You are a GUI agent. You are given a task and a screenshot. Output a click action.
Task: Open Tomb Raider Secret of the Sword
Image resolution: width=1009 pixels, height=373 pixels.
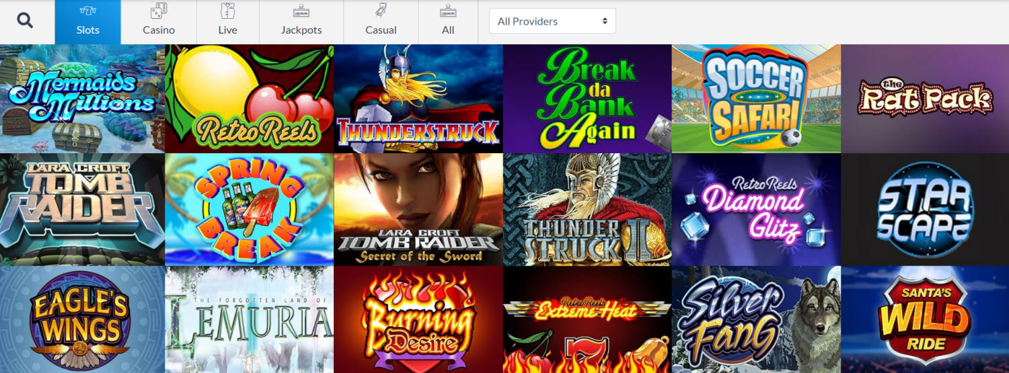(418, 210)
